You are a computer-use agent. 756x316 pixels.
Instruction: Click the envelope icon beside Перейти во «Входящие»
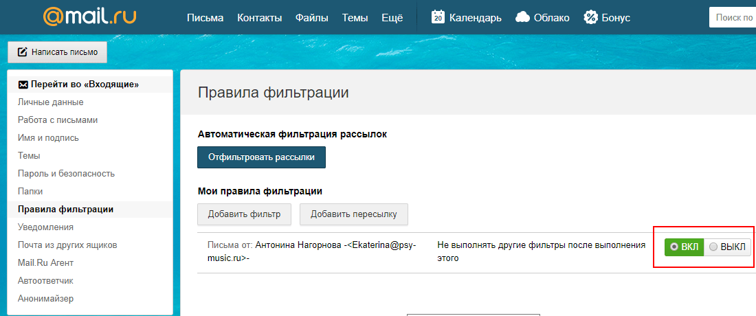[x=23, y=84]
